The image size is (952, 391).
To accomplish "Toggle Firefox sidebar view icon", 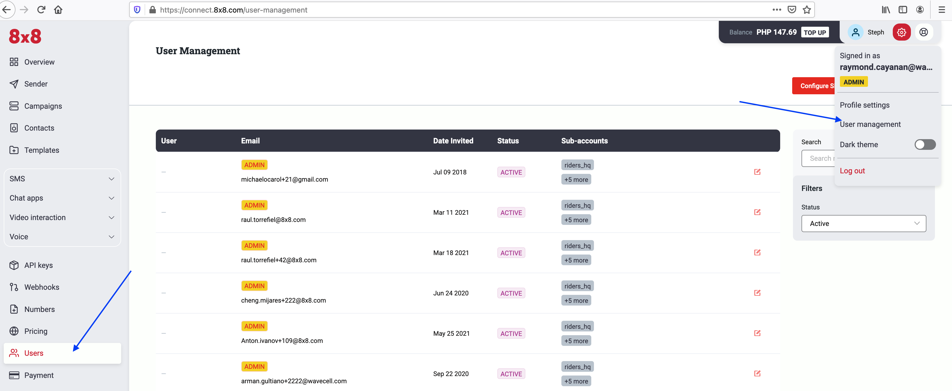I will coord(903,10).
